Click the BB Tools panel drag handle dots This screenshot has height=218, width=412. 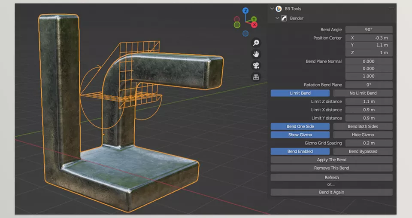tap(391, 9)
